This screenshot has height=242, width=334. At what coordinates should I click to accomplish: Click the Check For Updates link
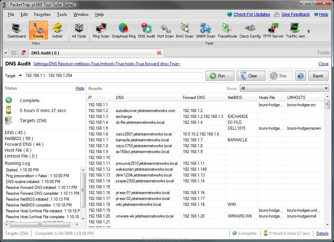click(x=252, y=14)
